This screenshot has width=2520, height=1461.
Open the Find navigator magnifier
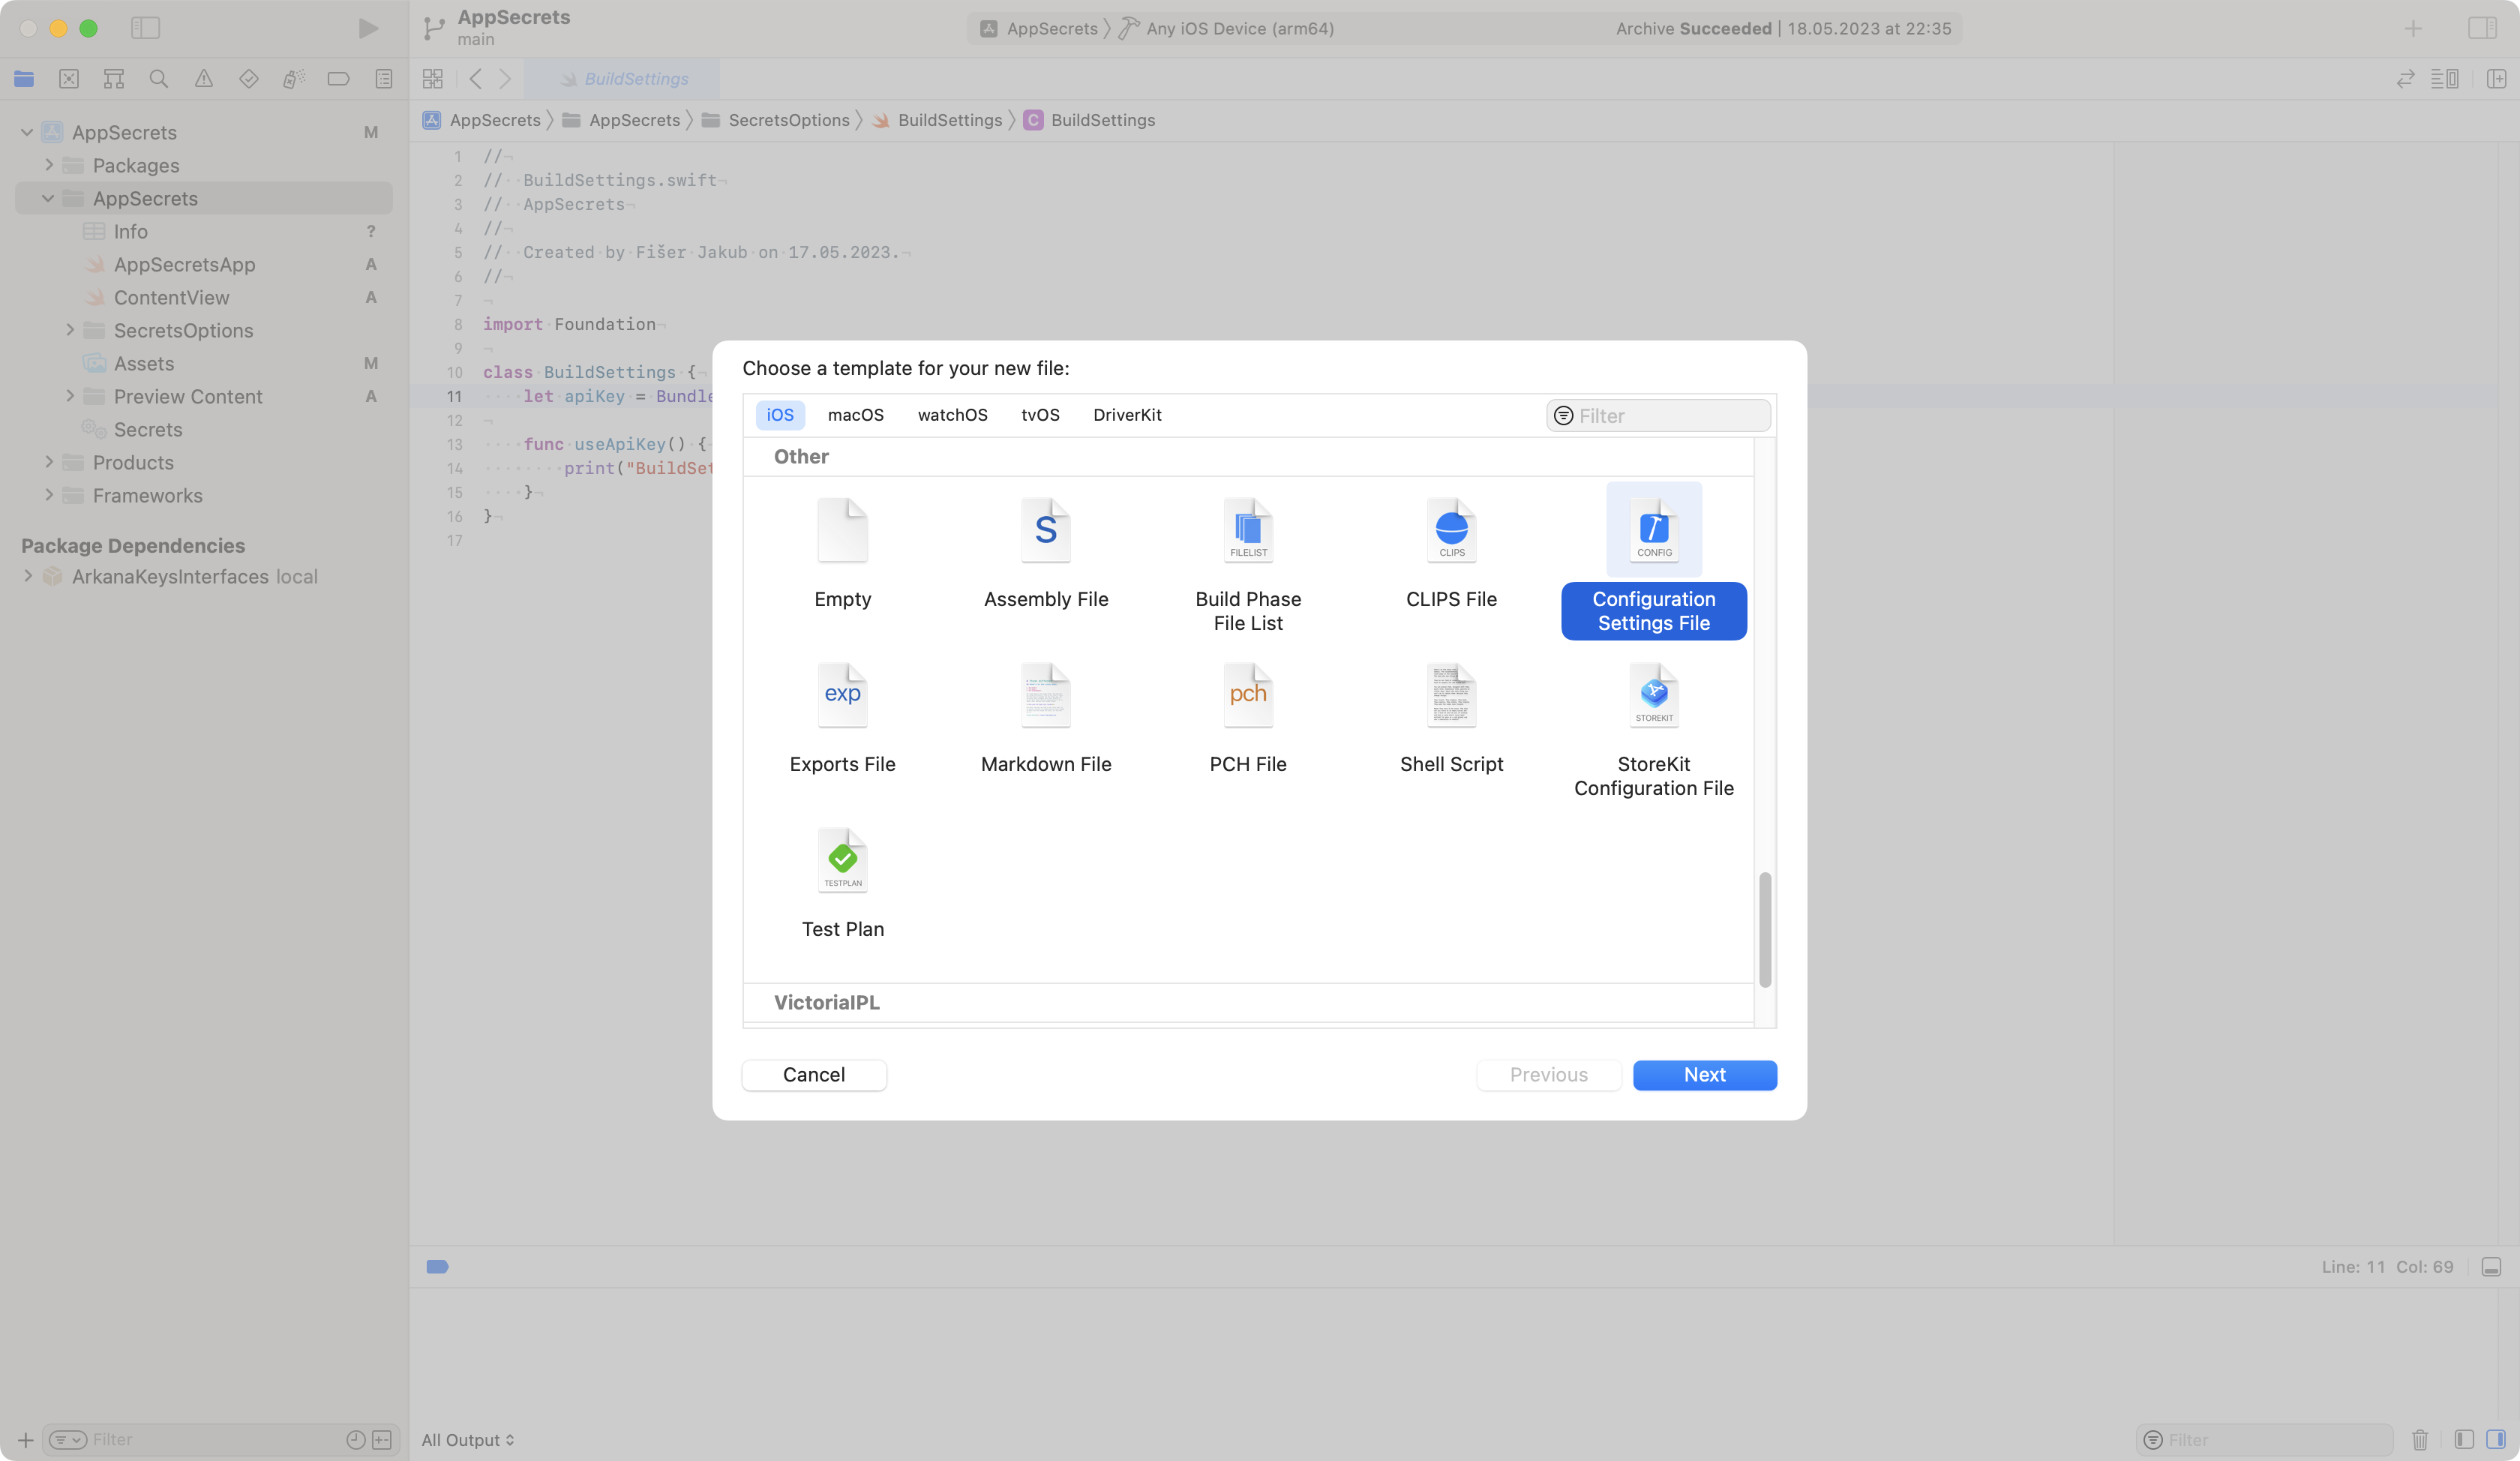(159, 79)
